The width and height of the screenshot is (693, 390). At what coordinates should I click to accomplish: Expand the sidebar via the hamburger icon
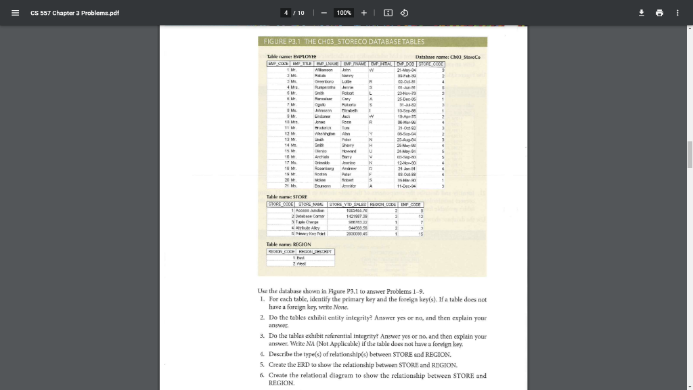point(15,12)
